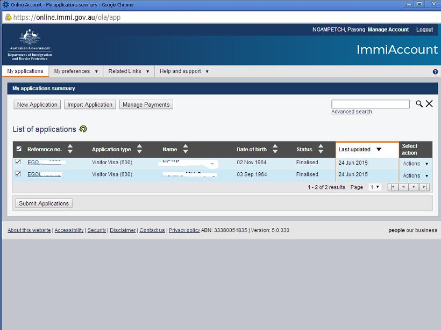The width and height of the screenshot is (441, 330).
Task: Expand My preferences menu
Action: click(x=76, y=71)
